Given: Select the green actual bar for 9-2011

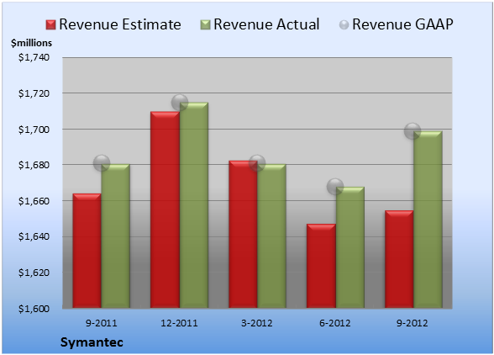Looking at the screenshot, I should coord(116,236).
